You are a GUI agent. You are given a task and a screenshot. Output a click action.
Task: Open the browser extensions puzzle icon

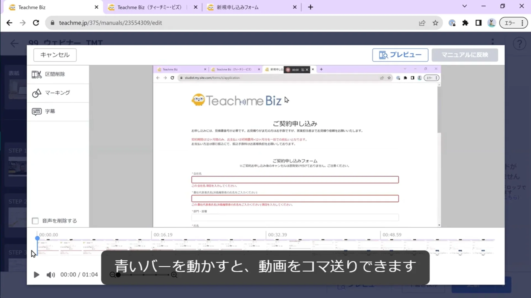(x=465, y=23)
